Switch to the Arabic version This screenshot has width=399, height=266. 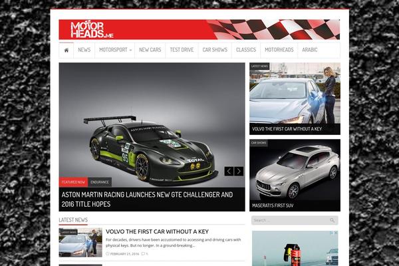[310, 50]
